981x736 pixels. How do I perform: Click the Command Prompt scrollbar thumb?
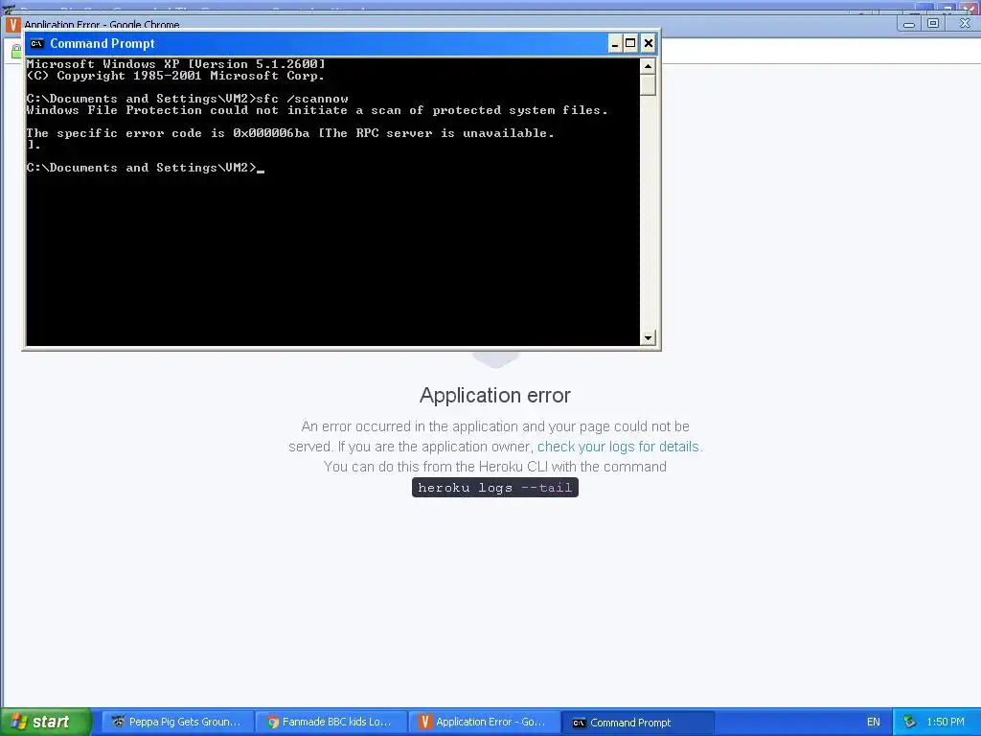649,84
